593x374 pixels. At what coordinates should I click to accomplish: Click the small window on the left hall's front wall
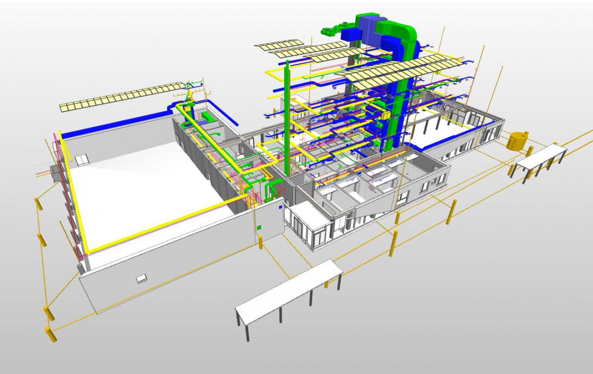tap(142, 279)
